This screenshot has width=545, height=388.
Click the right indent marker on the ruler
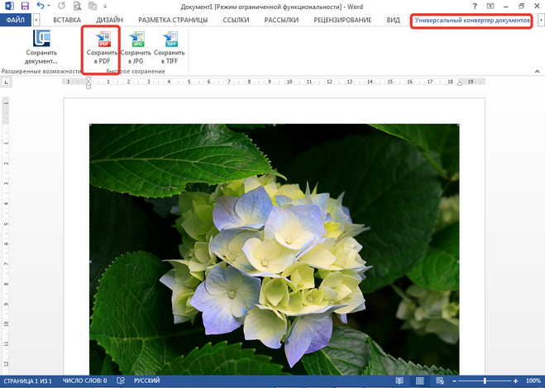460,83
